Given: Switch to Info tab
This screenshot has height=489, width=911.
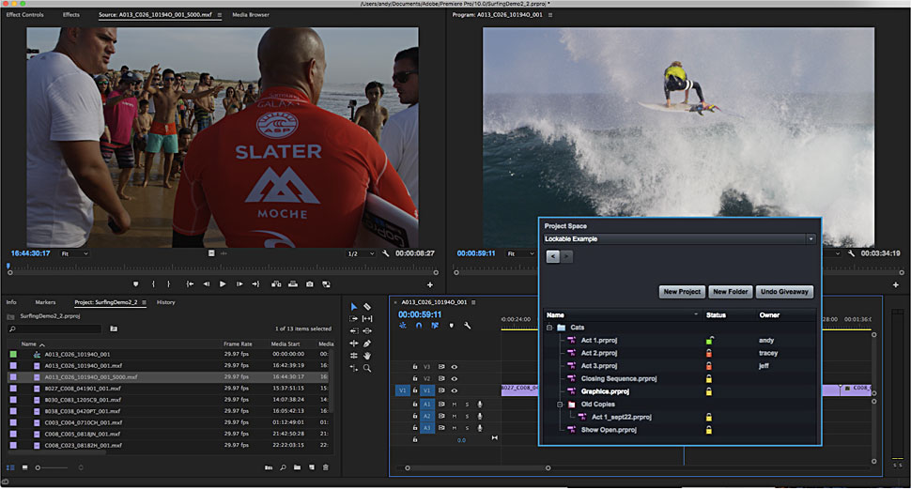Looking at the screenshot, I should pos(11,302).
